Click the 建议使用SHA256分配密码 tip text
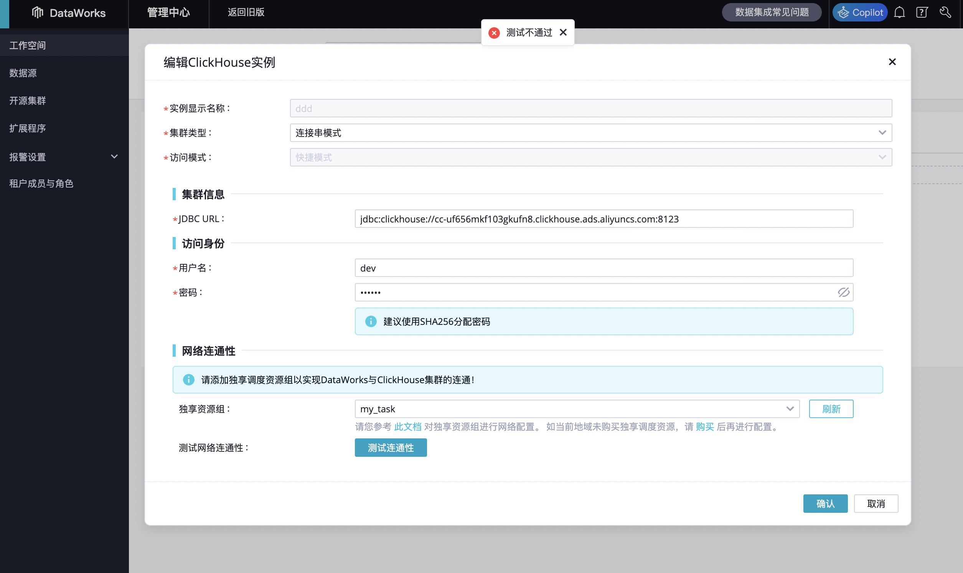 click(x=436, y=322)
